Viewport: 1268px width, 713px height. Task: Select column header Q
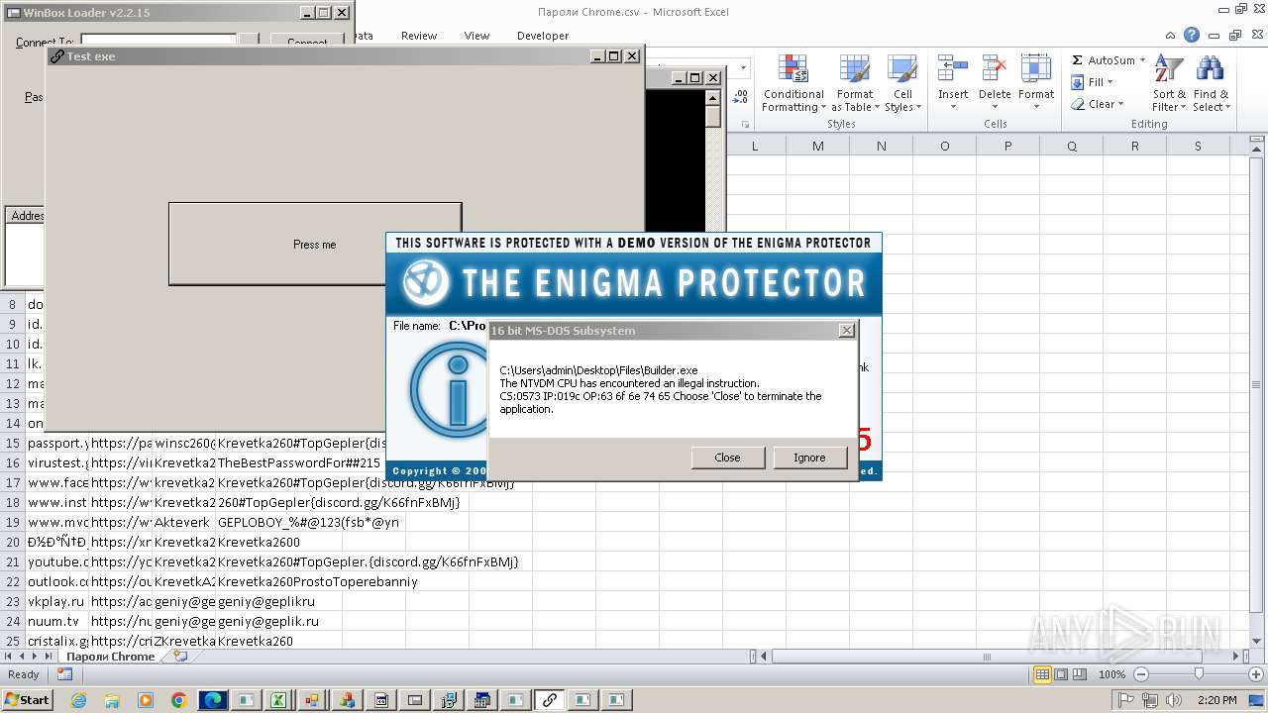1071,146
